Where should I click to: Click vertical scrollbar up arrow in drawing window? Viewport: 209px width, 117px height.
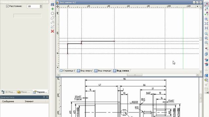point(201,7)
